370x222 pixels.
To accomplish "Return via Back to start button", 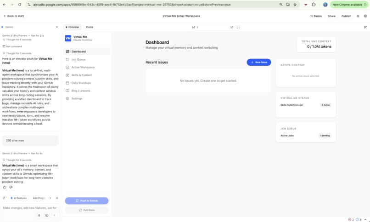I will pos(14,16).
